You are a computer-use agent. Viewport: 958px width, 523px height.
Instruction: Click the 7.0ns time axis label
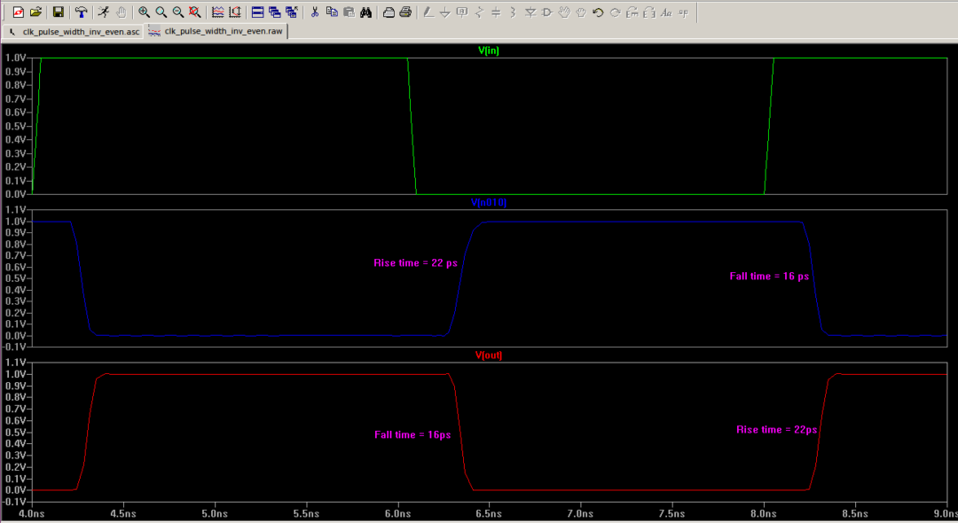[580, 514]
